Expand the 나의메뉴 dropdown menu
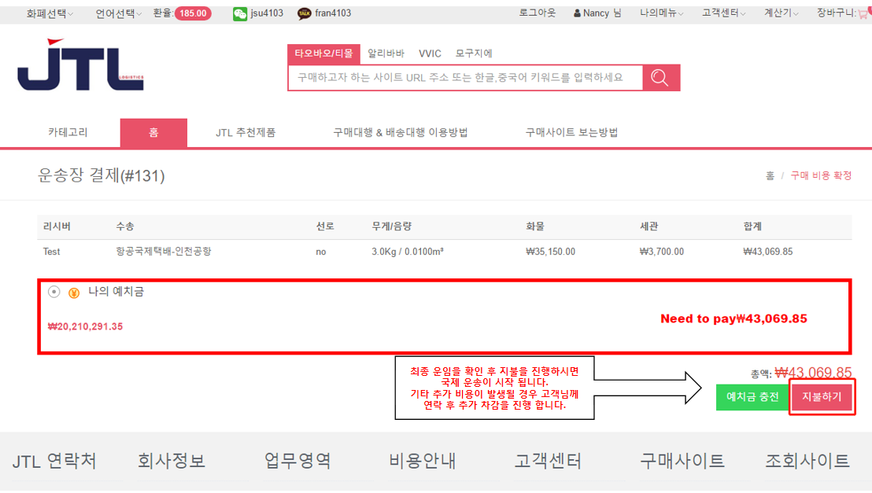 661,13
